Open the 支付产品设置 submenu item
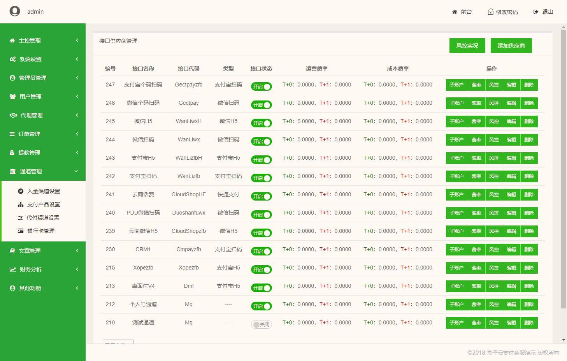Image resolution: width=567 pixels, height=361 pixels. [x=43, y=204]
